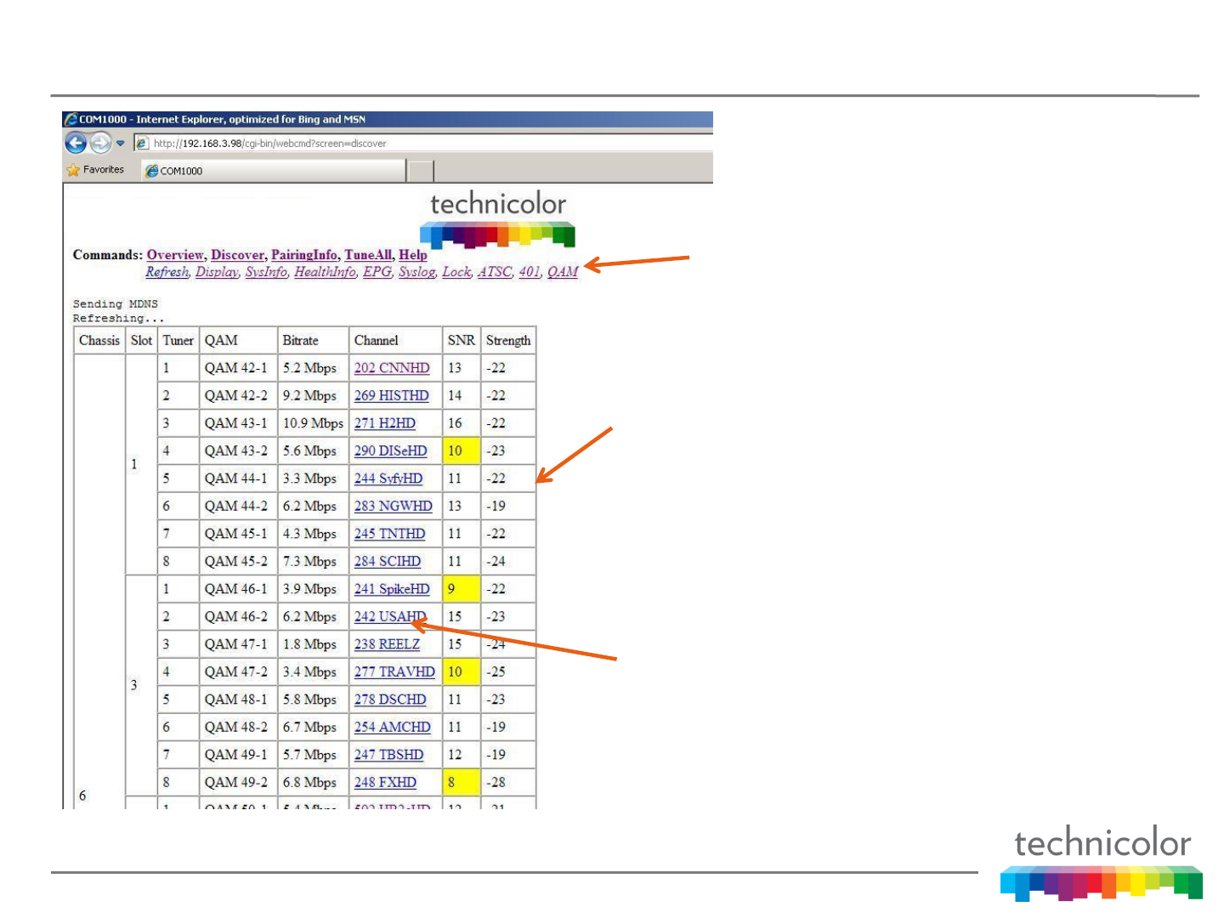Click the QAM 44-2 cell
The image size is (1224, 918).
coord(238,506)
